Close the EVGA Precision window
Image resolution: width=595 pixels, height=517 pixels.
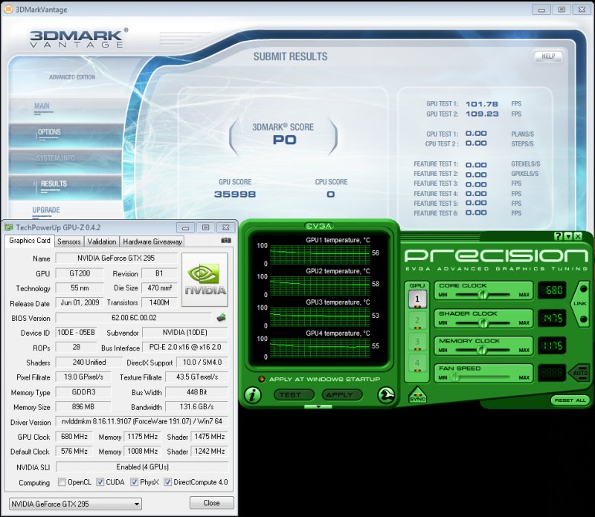pos(578,236)
